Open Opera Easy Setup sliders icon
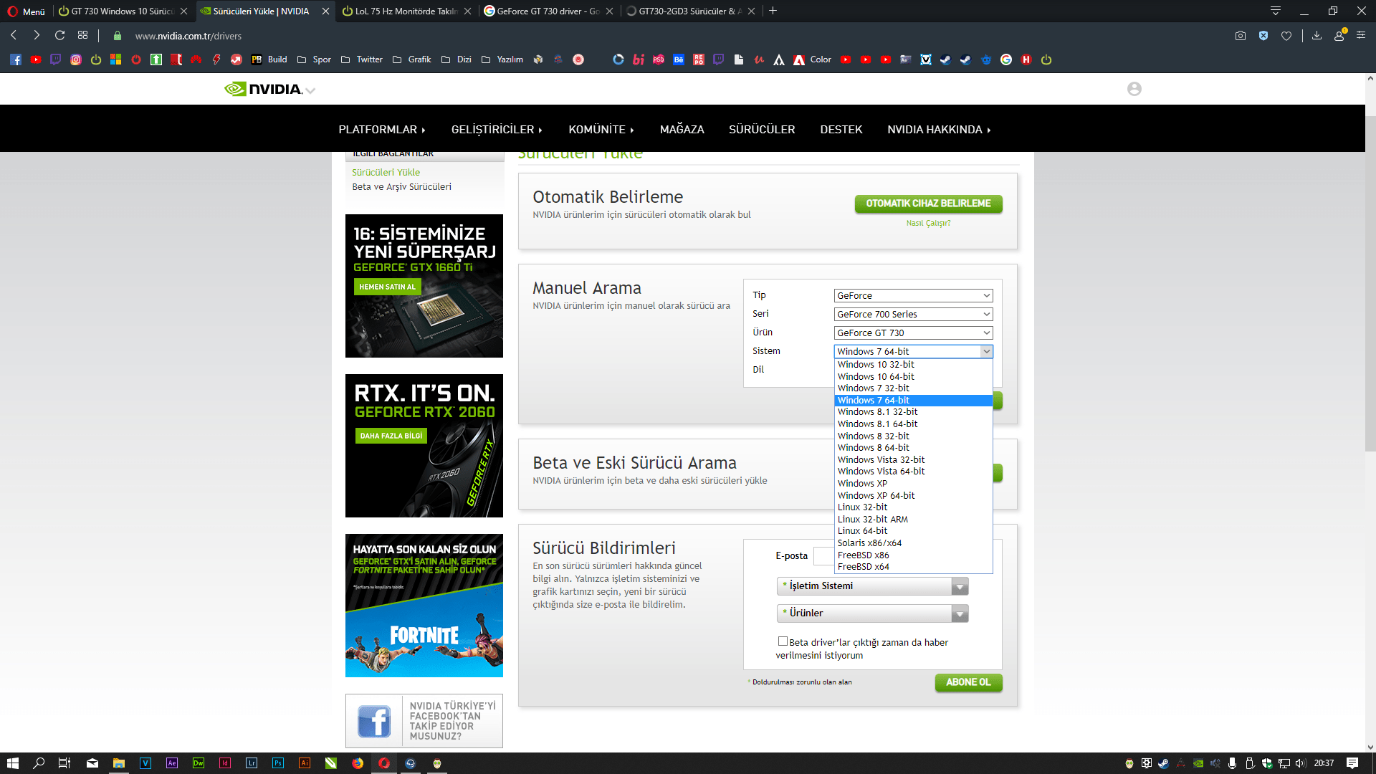The width and height of the screenshot is (1376, 774). [x=1361, y=35]
